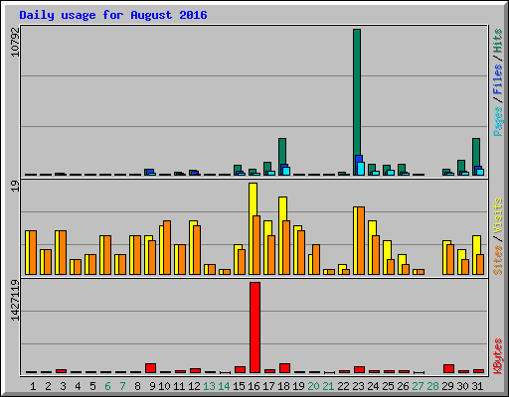The width and height of the screenshot is (509, 397).
Task: Click the day label '1' on x-axis
Action: [33, 386]
